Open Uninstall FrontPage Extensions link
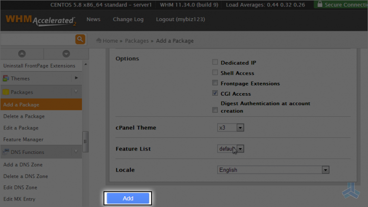 tap(39, 66)
